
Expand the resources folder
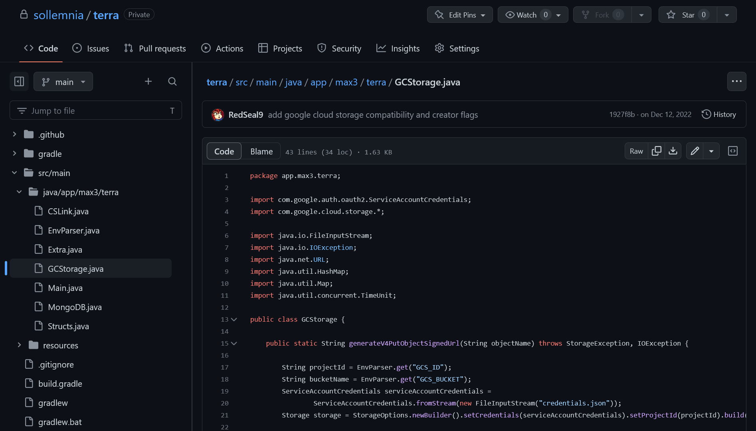point(19,345)
